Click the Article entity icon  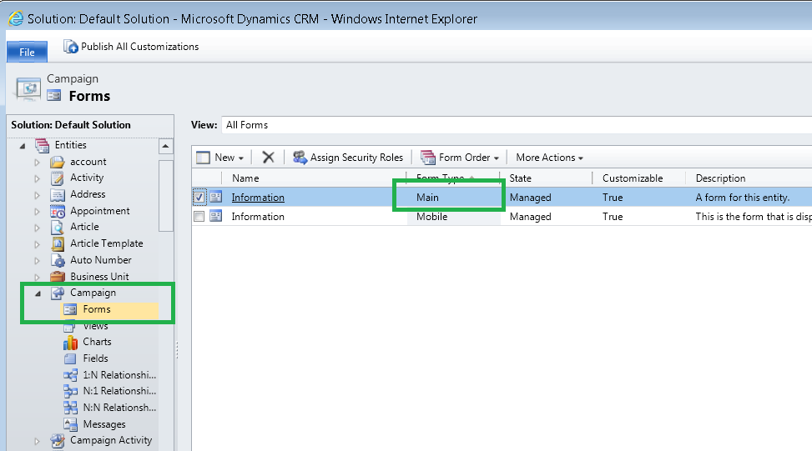[58, 227]
